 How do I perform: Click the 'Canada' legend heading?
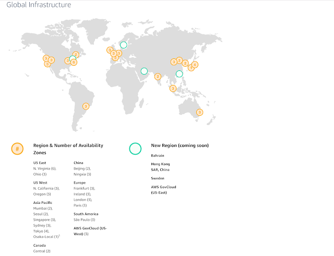point(40,246)
